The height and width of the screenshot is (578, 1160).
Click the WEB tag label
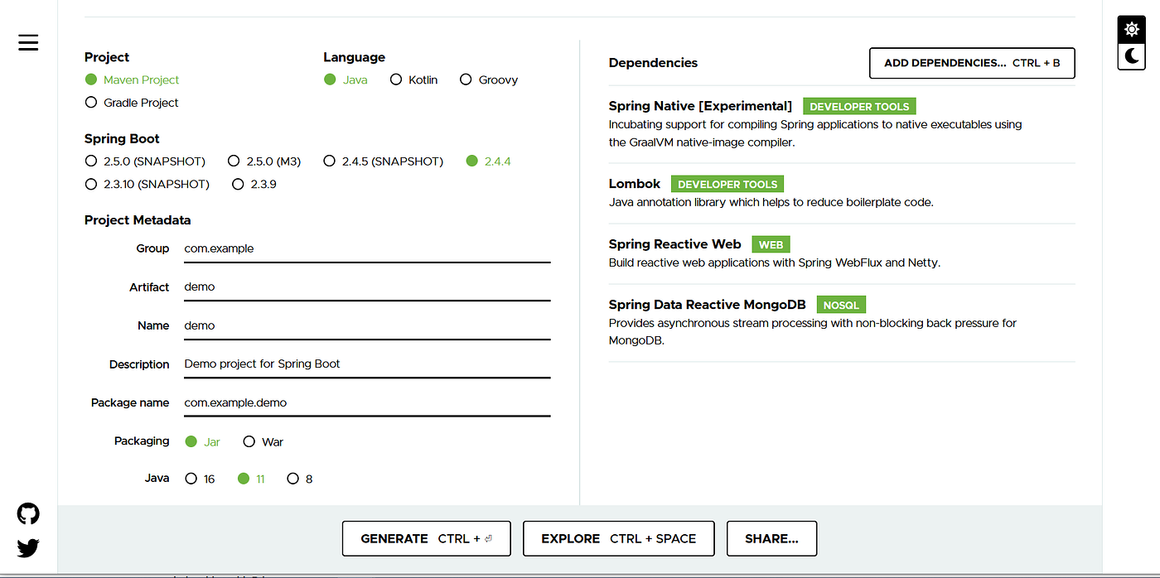[x=771, y=244]
